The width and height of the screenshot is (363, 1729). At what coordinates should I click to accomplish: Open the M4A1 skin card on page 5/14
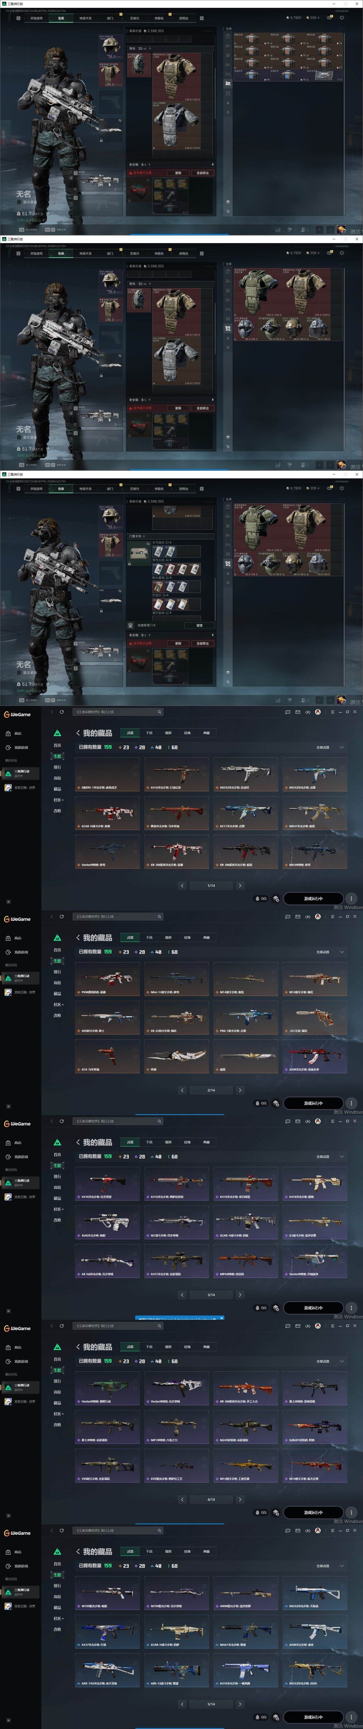246,1632
